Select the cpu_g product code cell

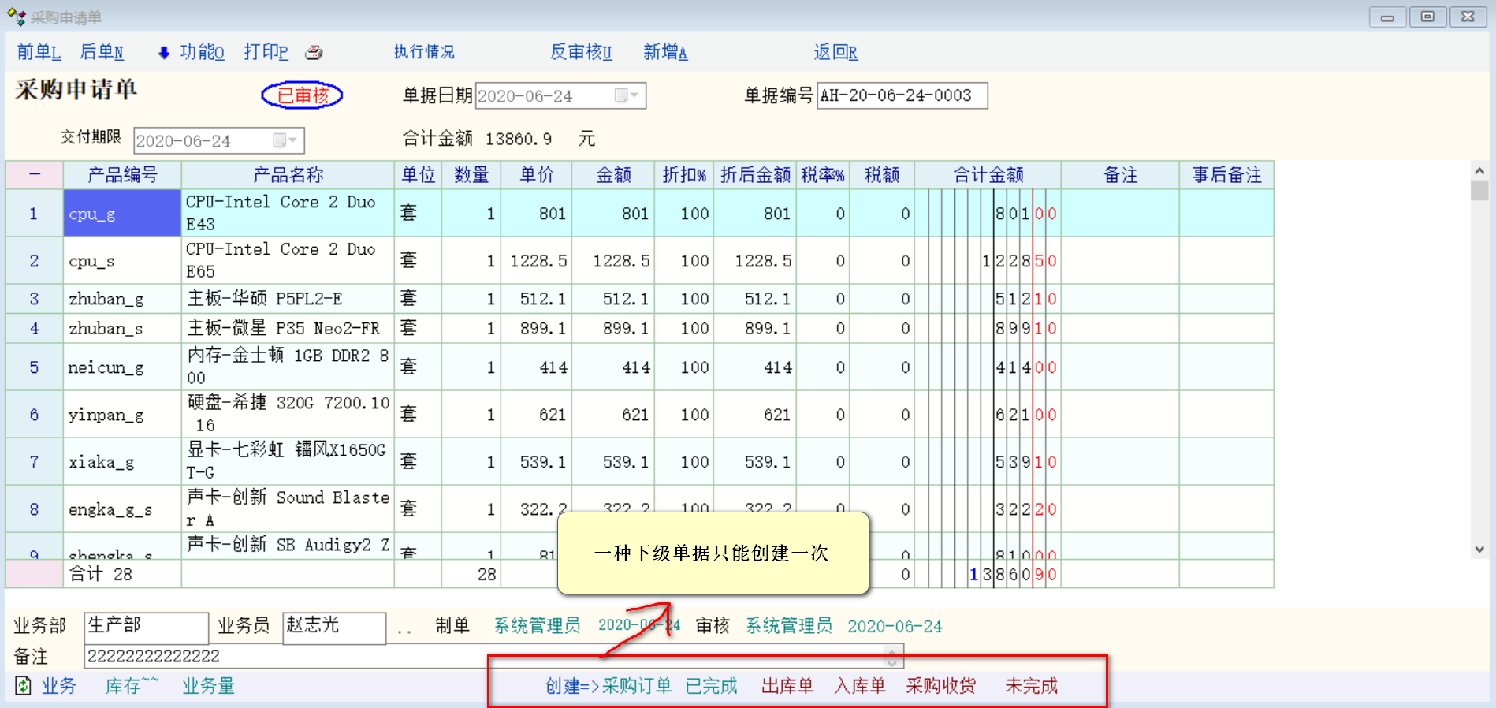tap(122, 214)
